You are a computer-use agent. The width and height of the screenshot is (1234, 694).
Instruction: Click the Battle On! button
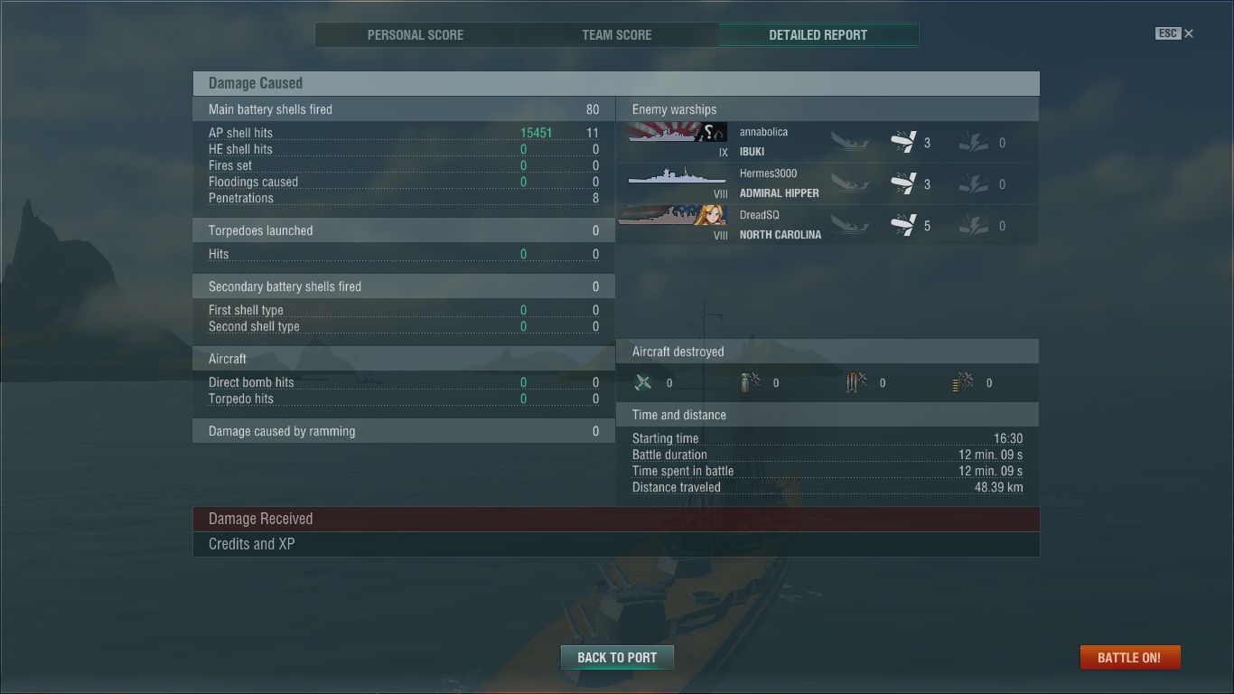[1129, 657]
